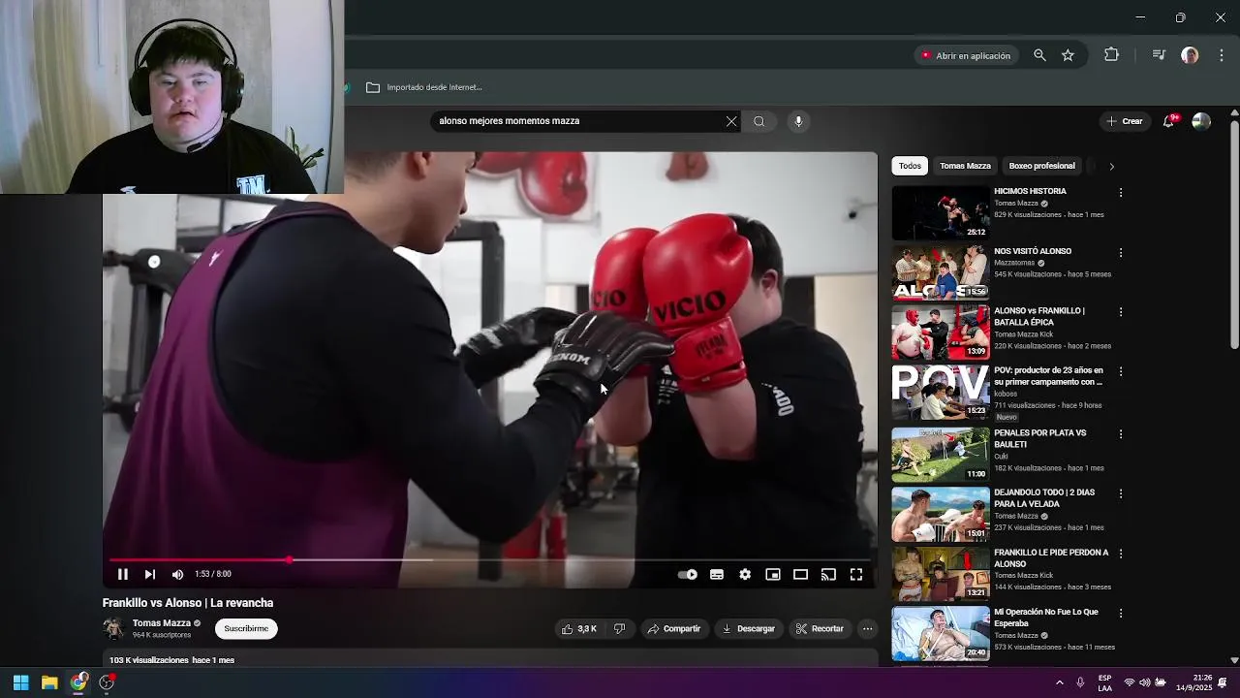Open PENALES POR PLATA VS BAULETI thumbnail
Image resolution: width=1240 pixels, height=698 pixels.
click(x=941, y=454)
